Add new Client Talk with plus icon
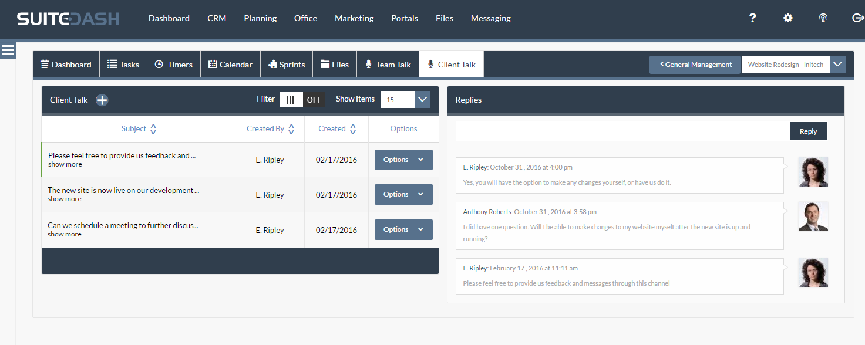The height and width of the screenshot is (345, 865). point(102,100)
